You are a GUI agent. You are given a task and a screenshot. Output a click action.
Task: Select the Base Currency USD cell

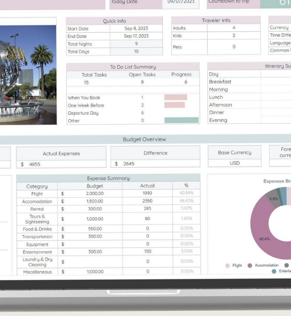(234, 163)
